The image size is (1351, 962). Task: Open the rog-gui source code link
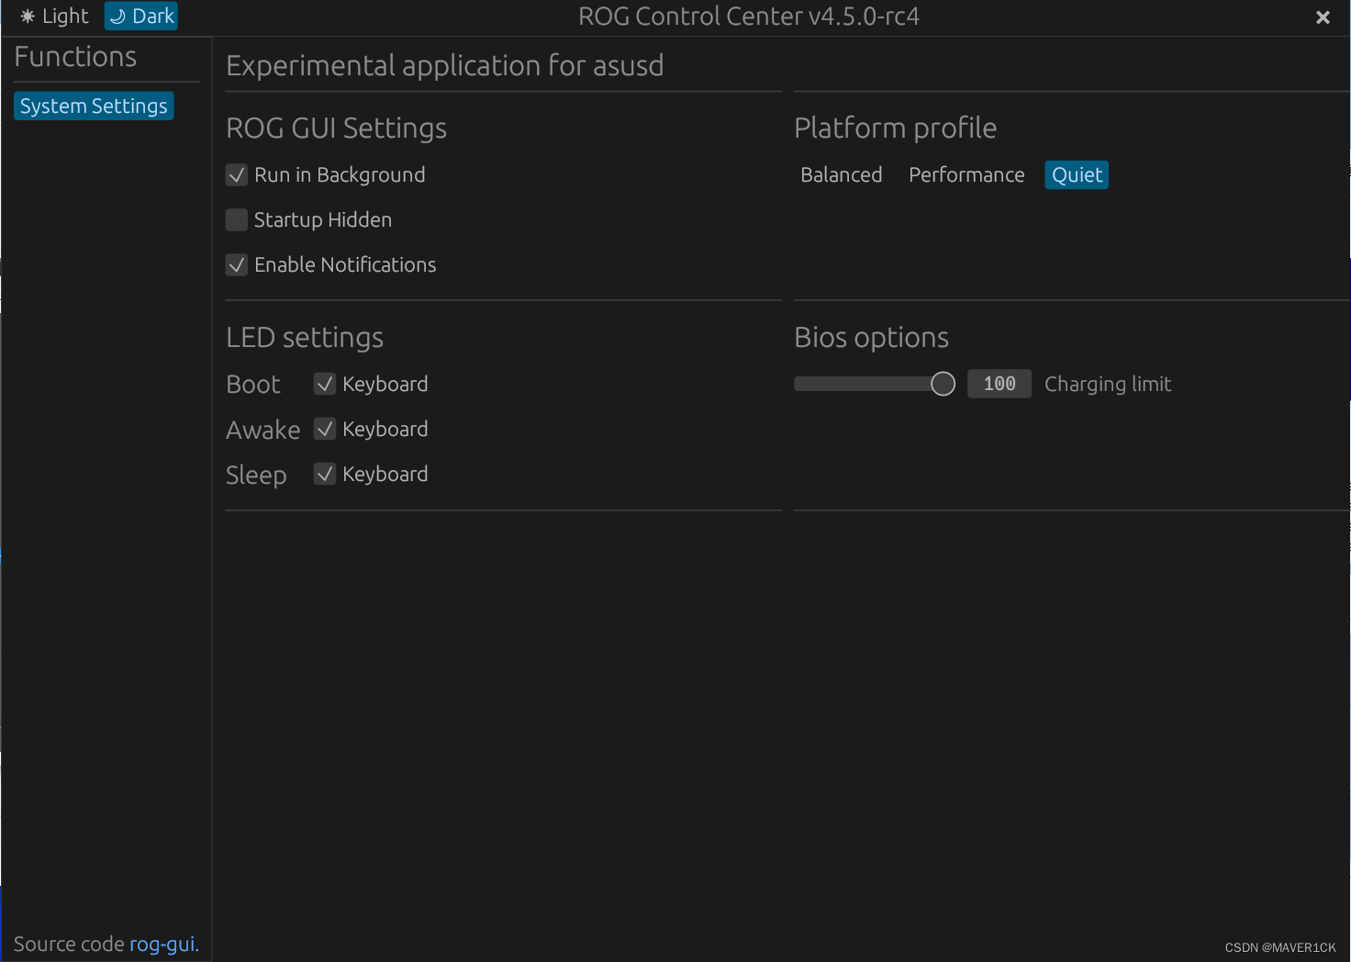[x=164, y=945]
